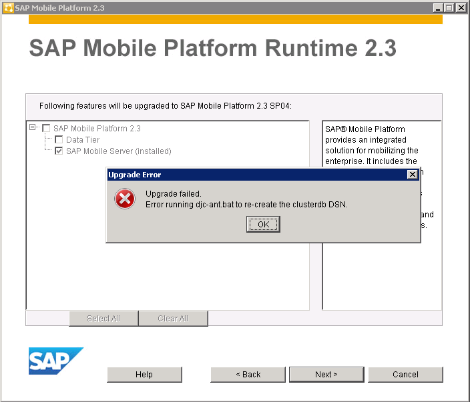Close the SAP Mobile Platform 2.3 window
This screenshot has height=402, width=470.
pyautogui.click(x=461, y=8)
